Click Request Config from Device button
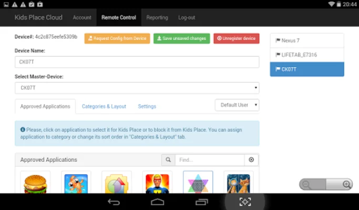Image resolution: width=359 pixels, height=210 pixels. click(117, 38)
